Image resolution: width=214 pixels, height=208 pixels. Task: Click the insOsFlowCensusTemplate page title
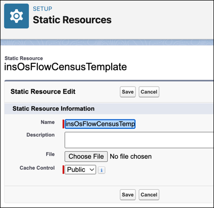click(66, 67)
